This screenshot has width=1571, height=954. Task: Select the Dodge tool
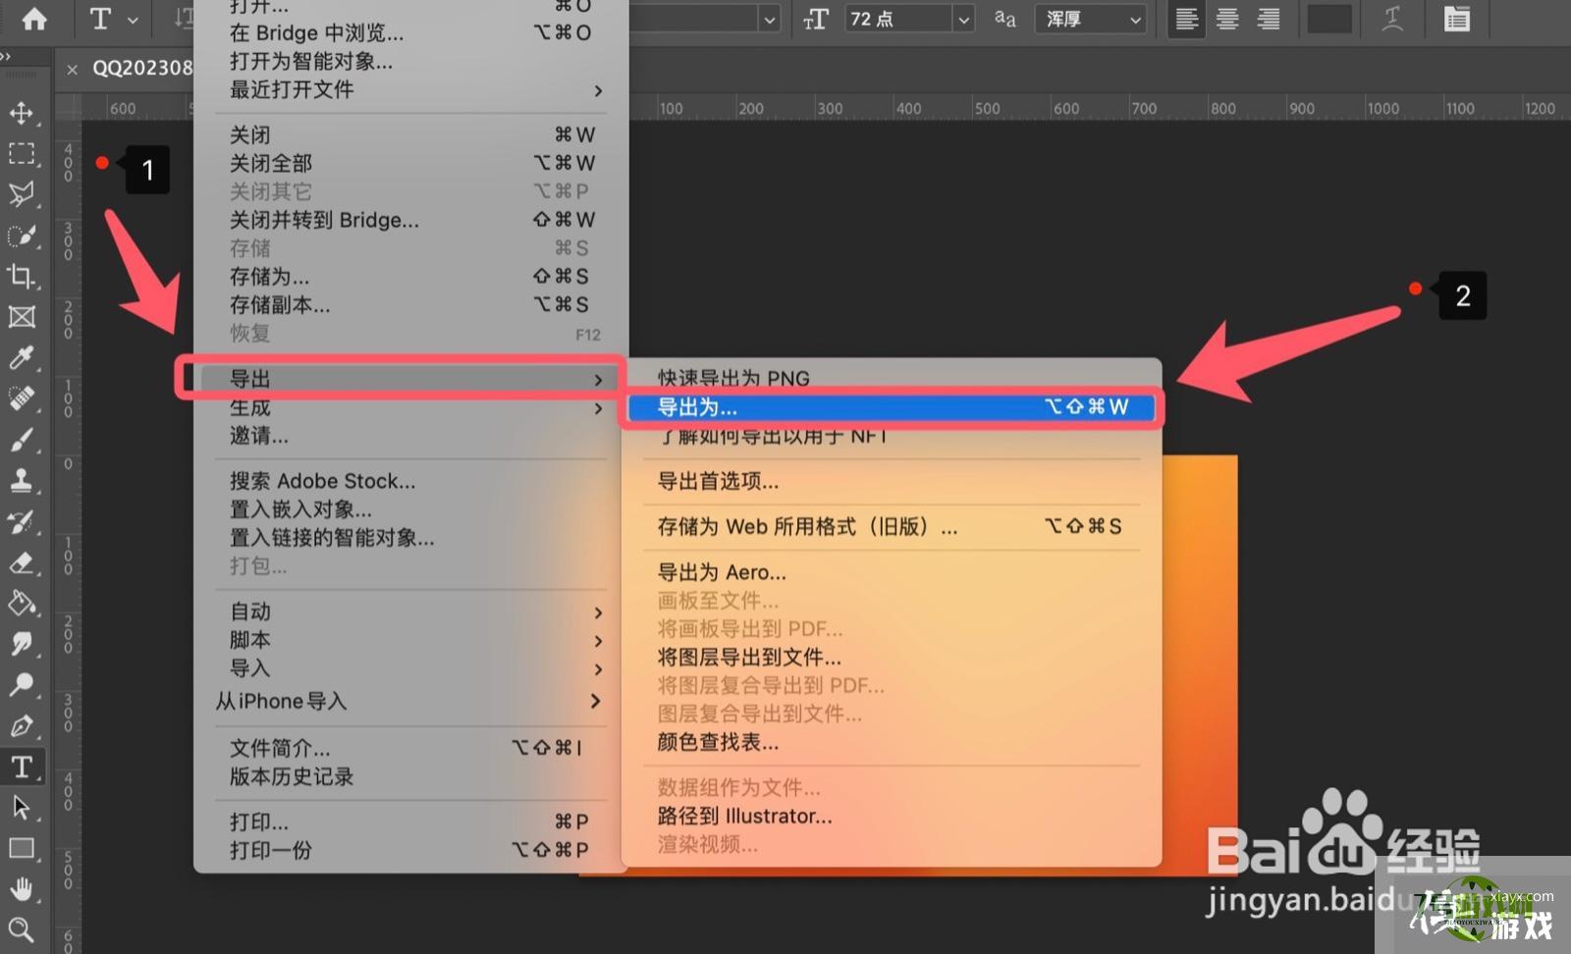click(22, 684)
